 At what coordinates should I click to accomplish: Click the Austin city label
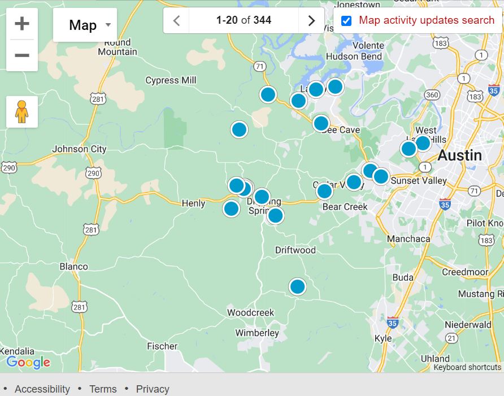pyautogui.click(x=459, y=155)
